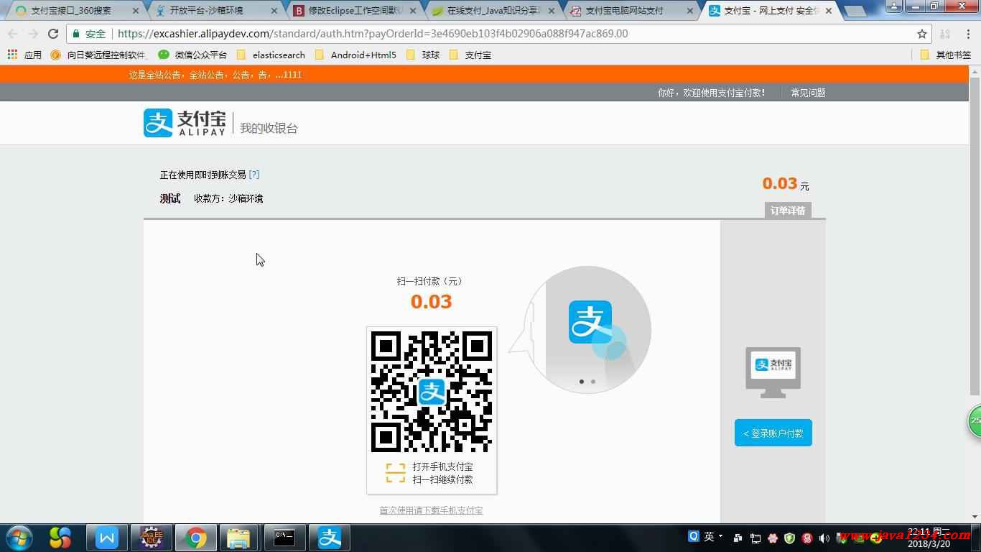The width and height of the screenshot is (981, 552).
Task: Switch to 修改Eclipse工作空间 tab
Action: [353, 11]
